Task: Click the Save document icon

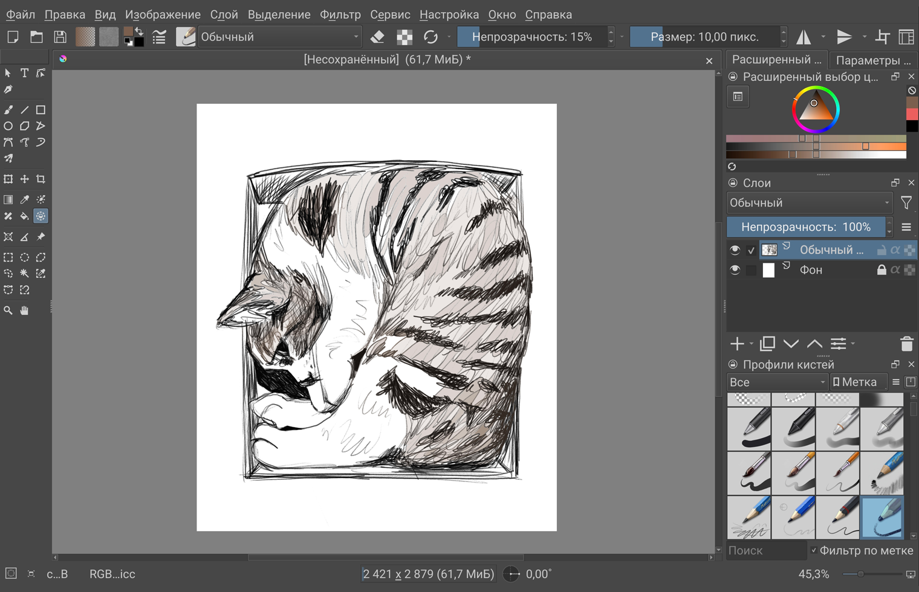Action: click(60, 37)
